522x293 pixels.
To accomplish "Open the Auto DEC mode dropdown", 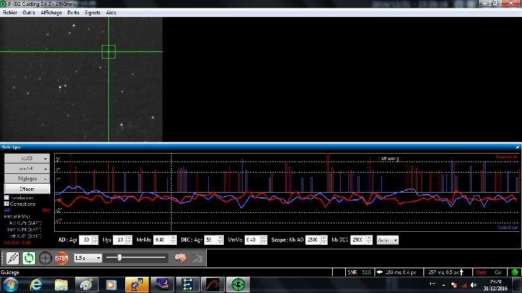I will (388, 240).
